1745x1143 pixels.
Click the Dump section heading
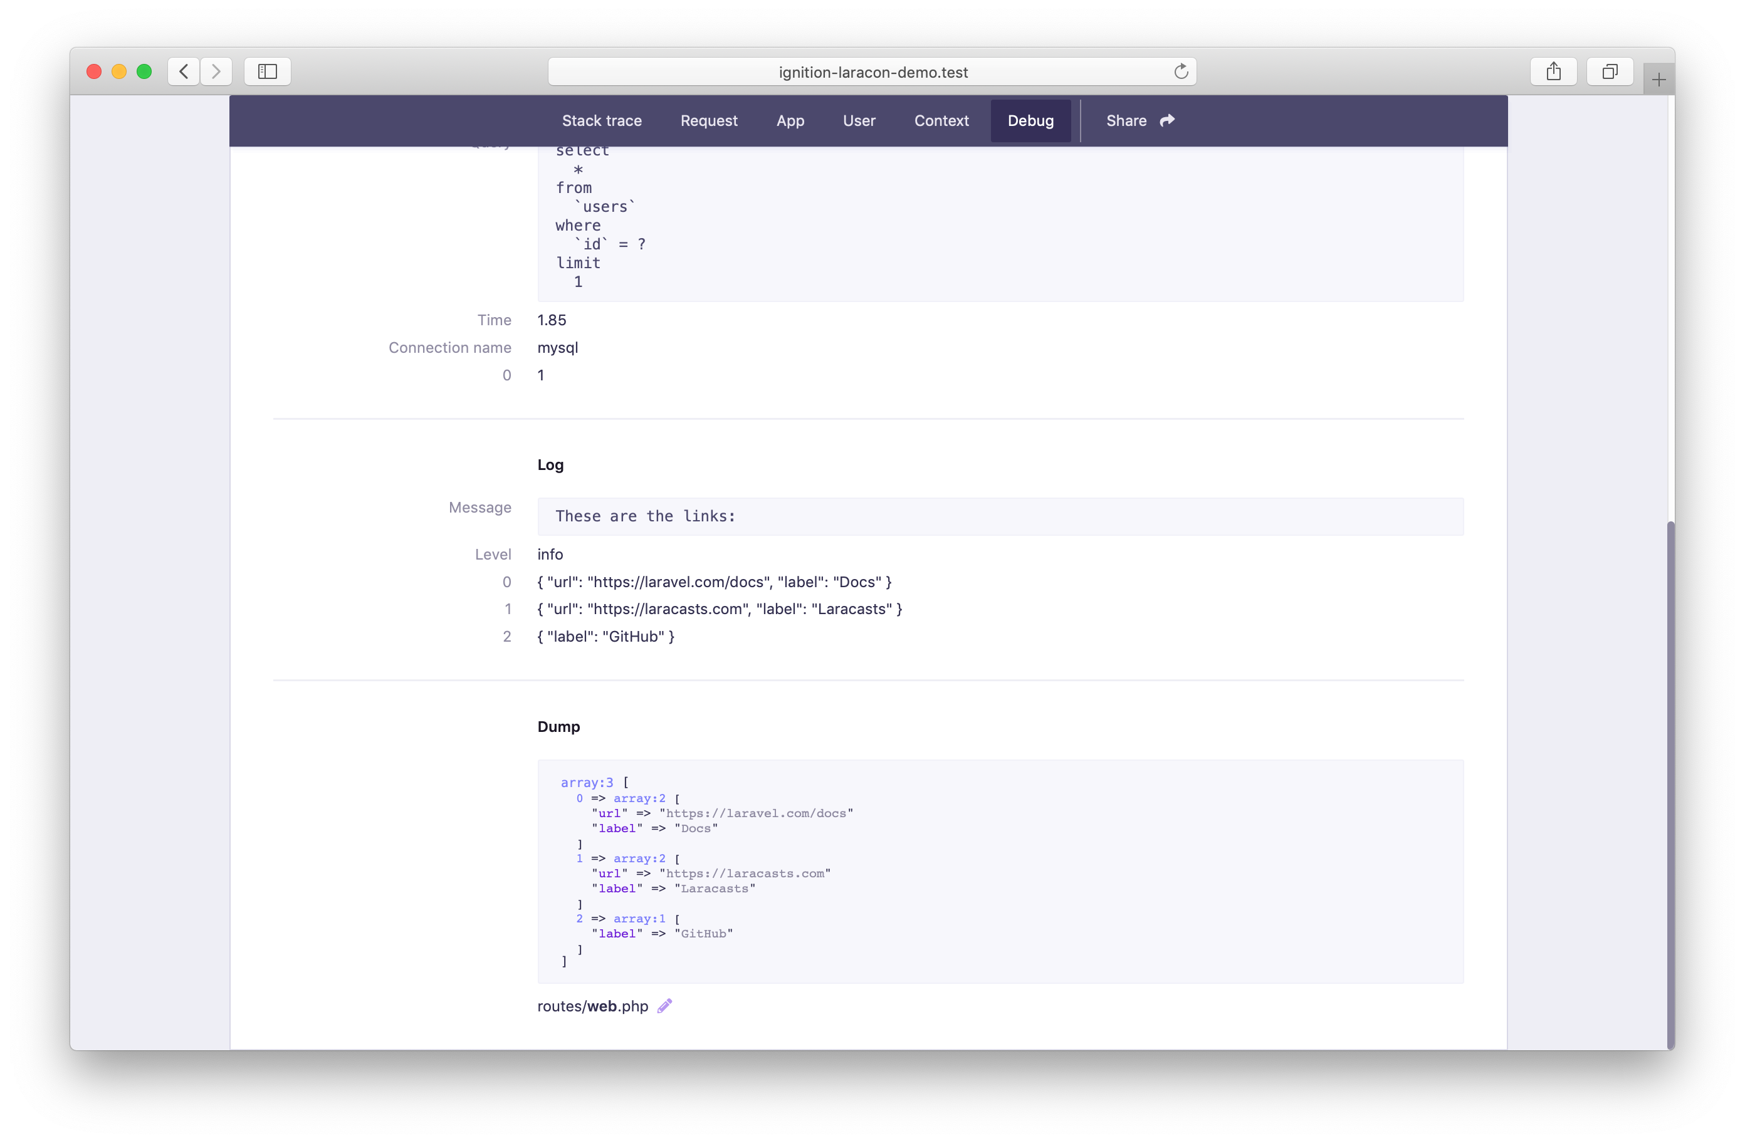pyautogui.click(x=558, y=726)
